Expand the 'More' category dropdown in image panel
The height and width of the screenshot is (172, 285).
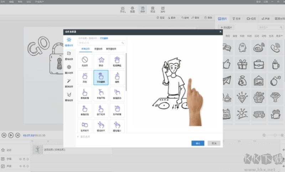(x=279, y=36)
